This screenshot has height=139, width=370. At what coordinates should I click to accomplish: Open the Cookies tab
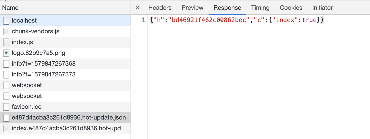pyautogui.click(x=291, y=8)
